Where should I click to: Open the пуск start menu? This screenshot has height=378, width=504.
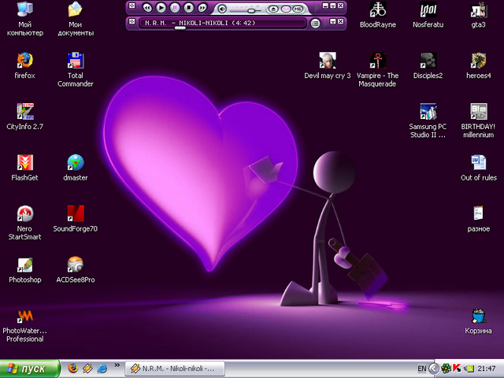tap(30, 369)
